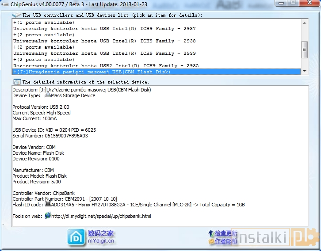Open the mYdigit.cn website link
Image resolution: width=321 pixels, height=251 pixels.
click(x=101, y=241)
